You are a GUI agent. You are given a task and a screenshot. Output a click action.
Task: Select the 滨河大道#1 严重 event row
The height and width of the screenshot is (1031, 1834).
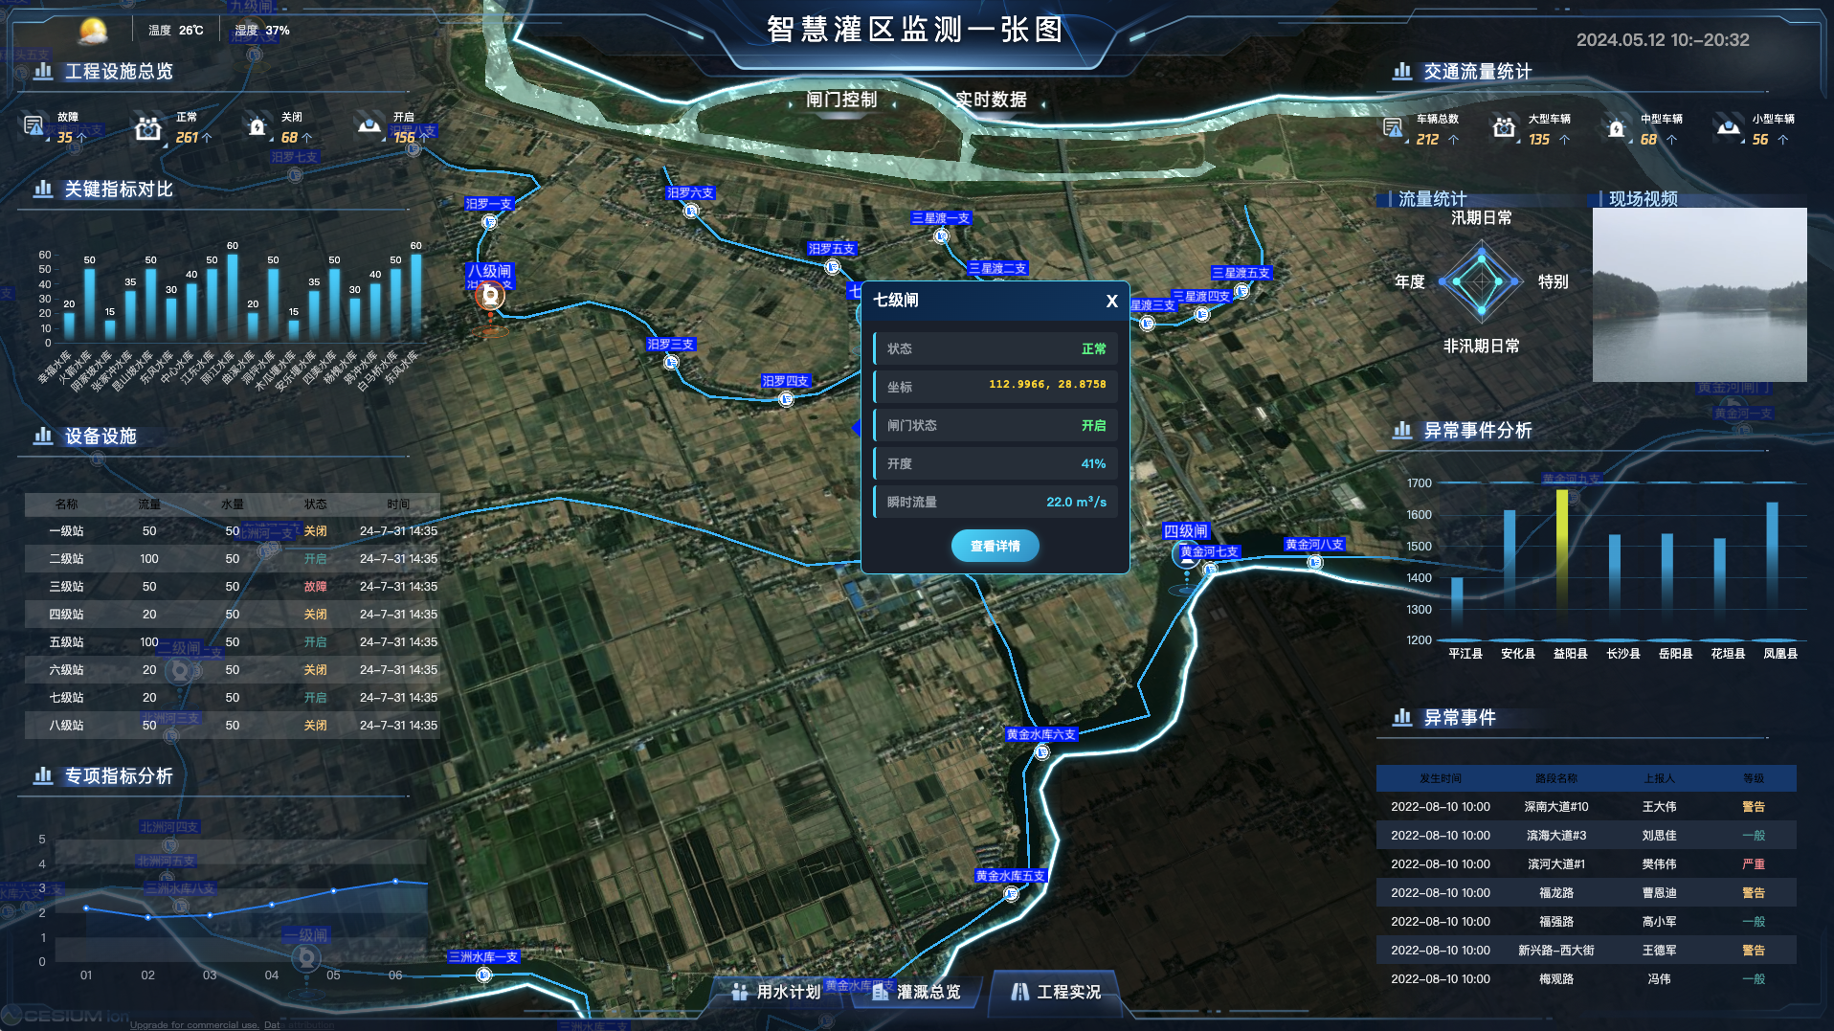[1585, 863]
